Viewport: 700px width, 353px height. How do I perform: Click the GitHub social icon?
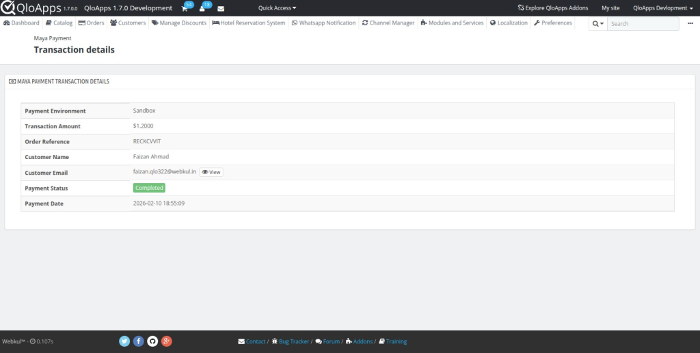point(152,341)
